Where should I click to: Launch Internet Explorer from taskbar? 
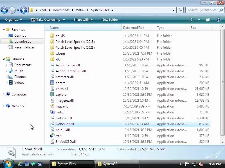20,164
